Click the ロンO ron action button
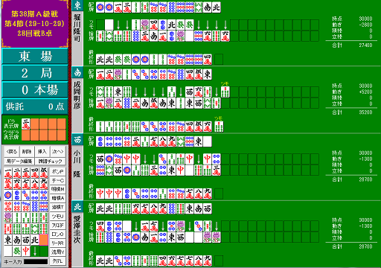The width and height of the screenshot is (381, 268). [x=57, y=234]
